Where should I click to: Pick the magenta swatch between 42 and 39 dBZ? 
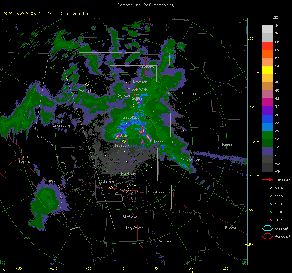click(267, 103)
